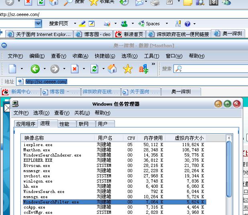Click the Maxthon translate icon
The height and width of the screenshot is (215, 248).
[143, 69]
